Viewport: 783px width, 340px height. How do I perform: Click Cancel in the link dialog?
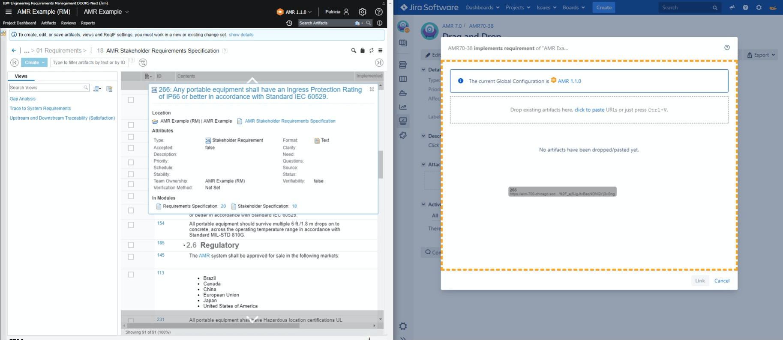[722, 281]
